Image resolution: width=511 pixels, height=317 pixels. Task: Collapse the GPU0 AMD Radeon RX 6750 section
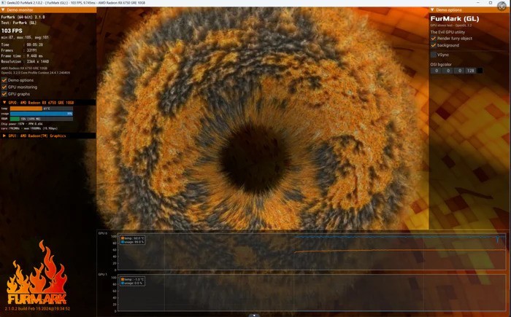4,103
